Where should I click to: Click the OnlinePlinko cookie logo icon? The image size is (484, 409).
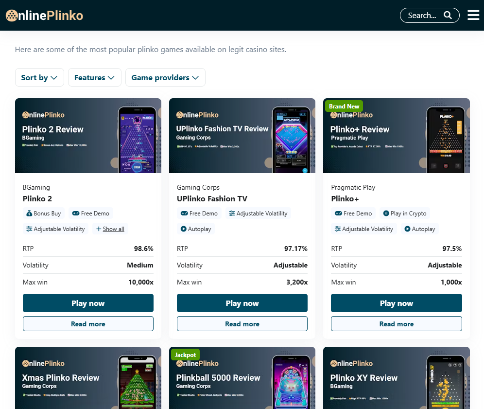11,15
